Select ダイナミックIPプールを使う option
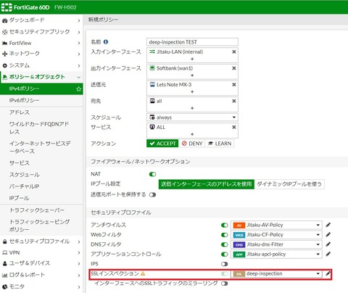Screen dimensions: 348x293 [x=289, y=184]
